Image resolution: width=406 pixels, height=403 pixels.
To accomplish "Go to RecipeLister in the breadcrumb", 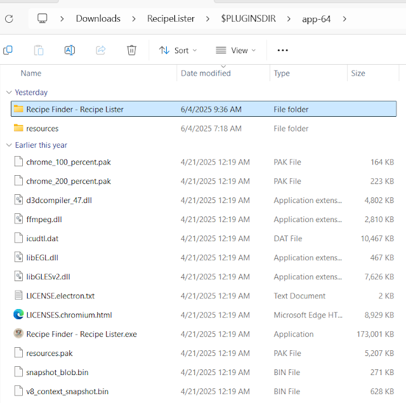I will (171, 18).
